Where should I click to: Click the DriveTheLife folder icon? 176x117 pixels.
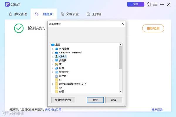pos(57,84)
